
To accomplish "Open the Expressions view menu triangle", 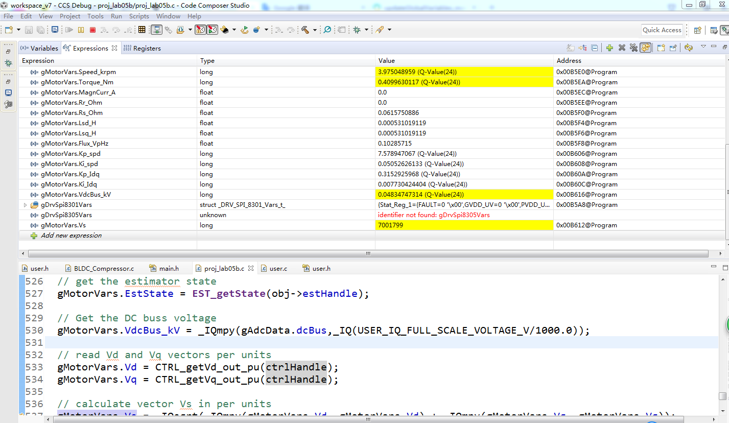I will coord(703,47).
